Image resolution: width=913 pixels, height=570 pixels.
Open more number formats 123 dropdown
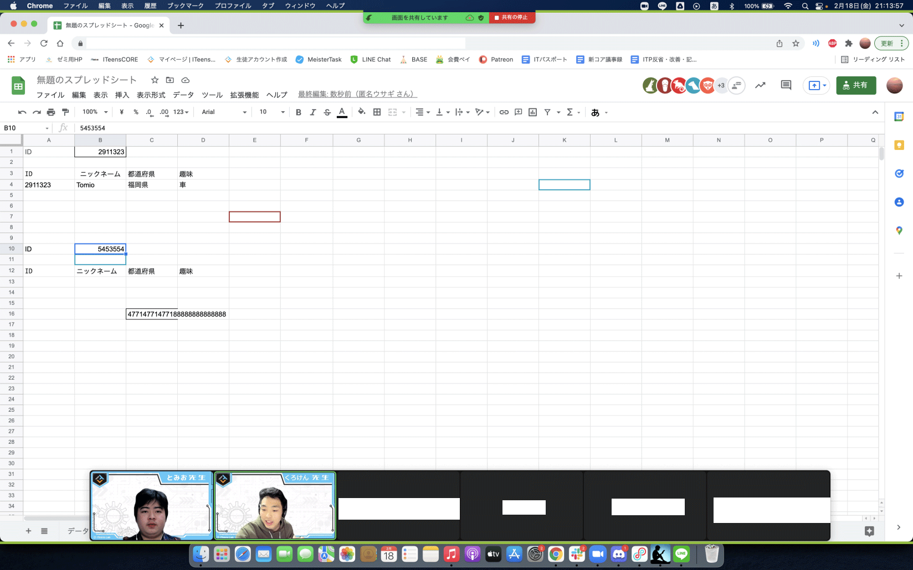181,112
